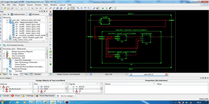Viewport: 209px width, 104px height.
Task: Click the Refresh view toolbar icon
Action: tap(68, 8)
